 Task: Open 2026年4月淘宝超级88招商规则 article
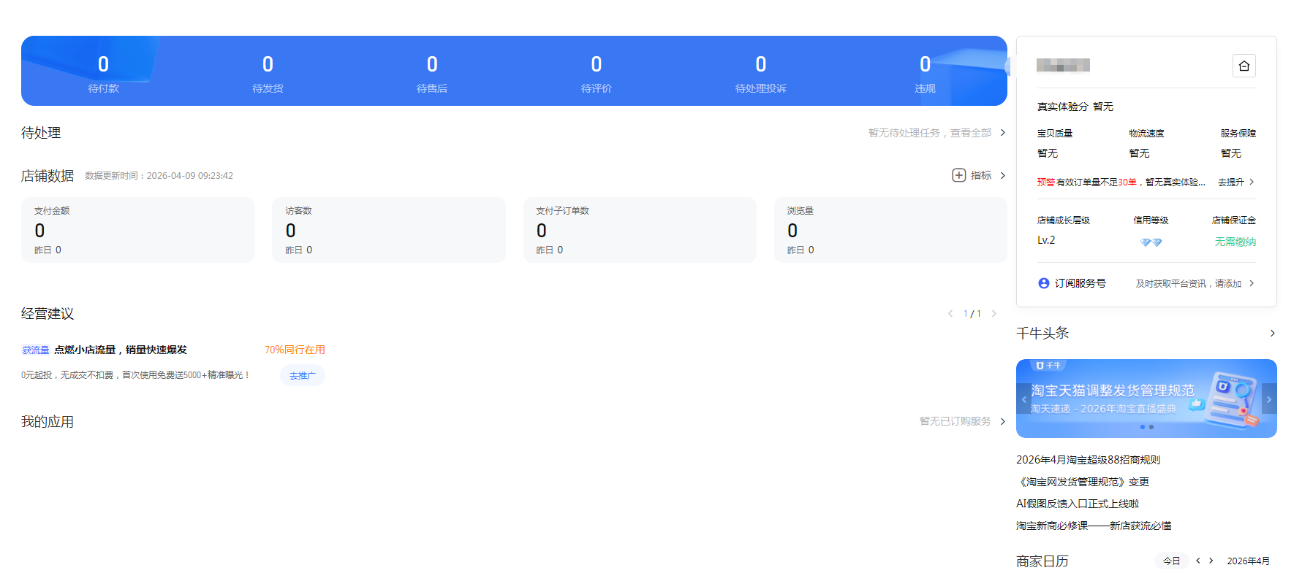click(x=1088, y=460)
